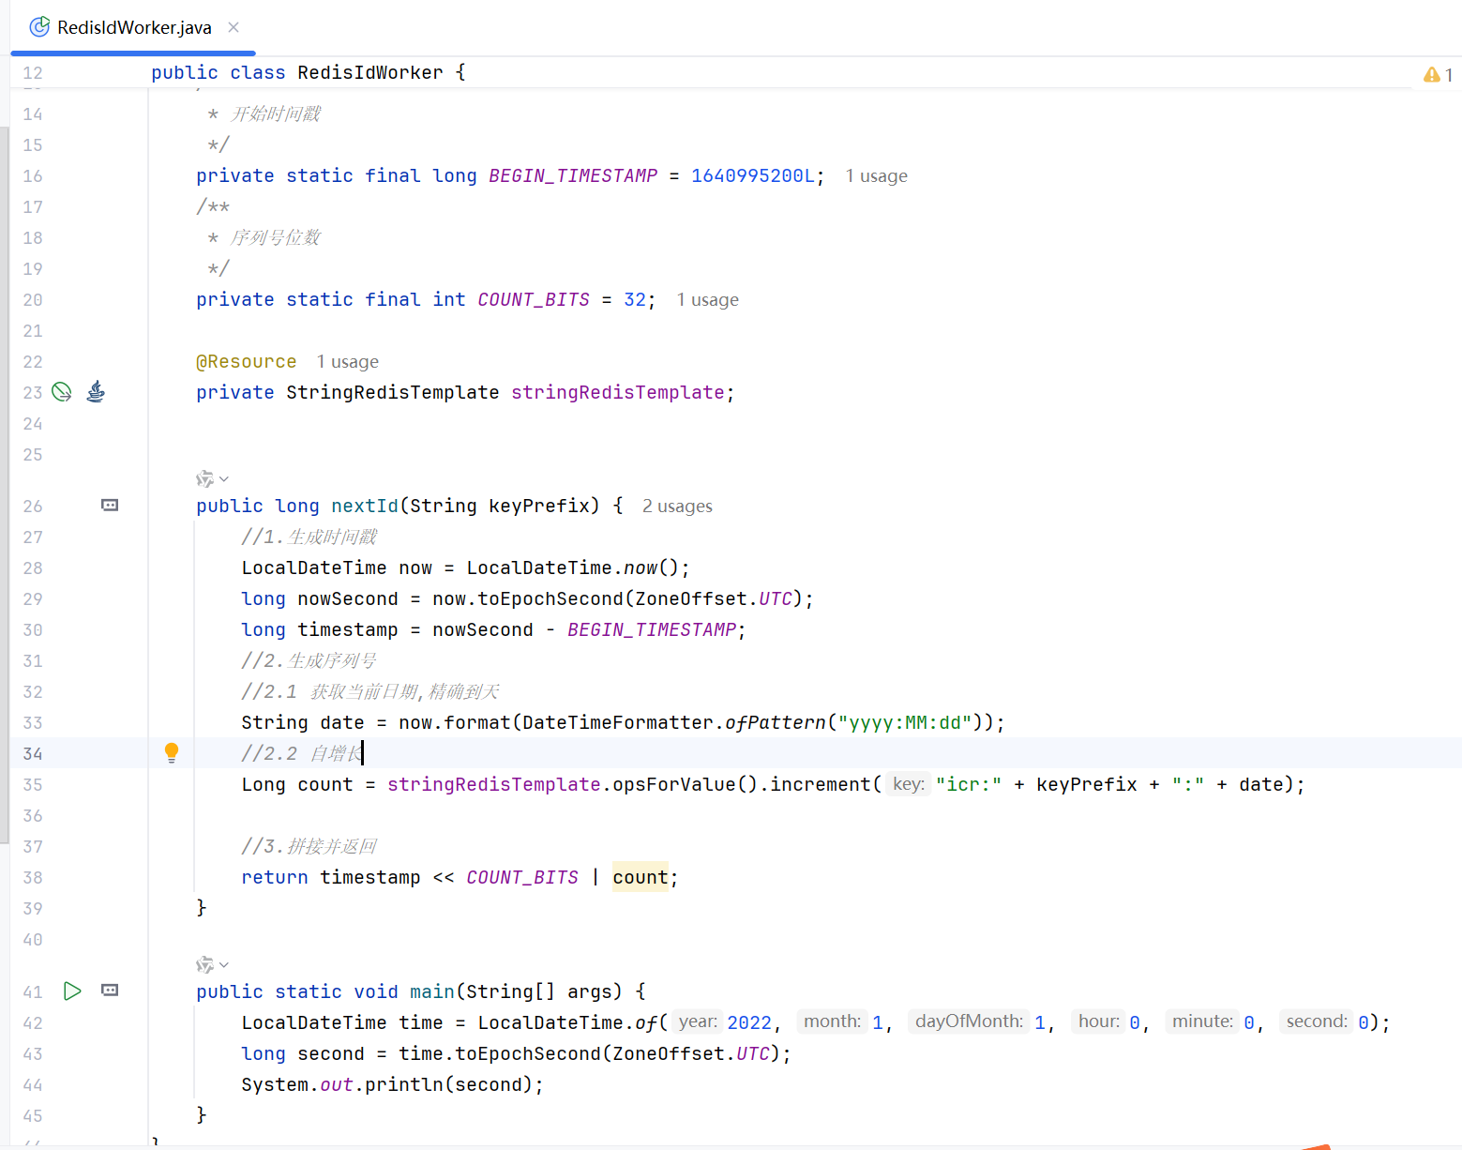Show the 1 usage hint for COUNT_BITS
The width and height of the screenshot is (1462, 1150).
tap(708, 300)
